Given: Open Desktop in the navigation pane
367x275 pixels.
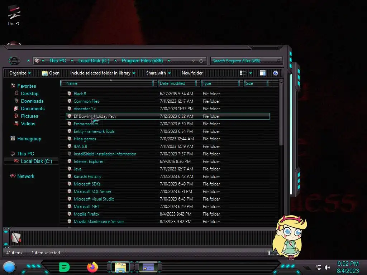Looking at the screenshot, I should tap(29, 93).
